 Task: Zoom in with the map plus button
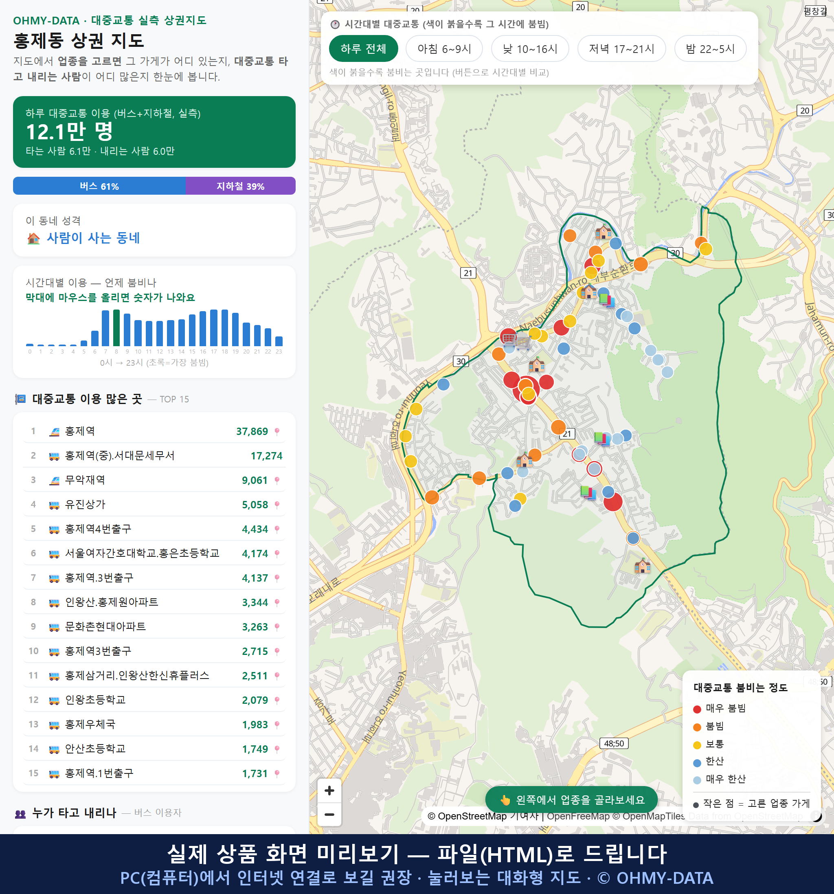pos(329,790)
